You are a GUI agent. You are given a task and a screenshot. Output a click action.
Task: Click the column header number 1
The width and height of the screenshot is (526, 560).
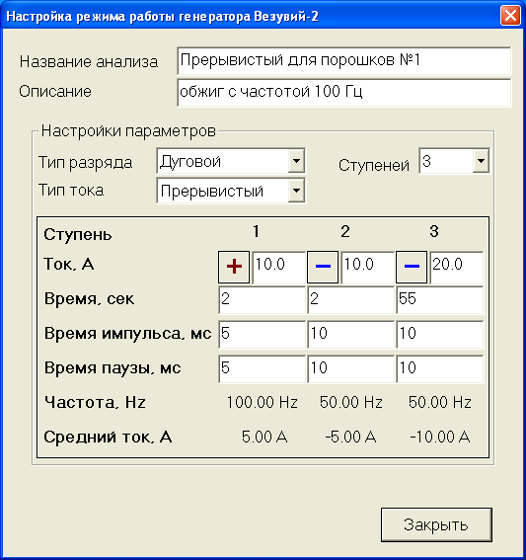(256, 231)
